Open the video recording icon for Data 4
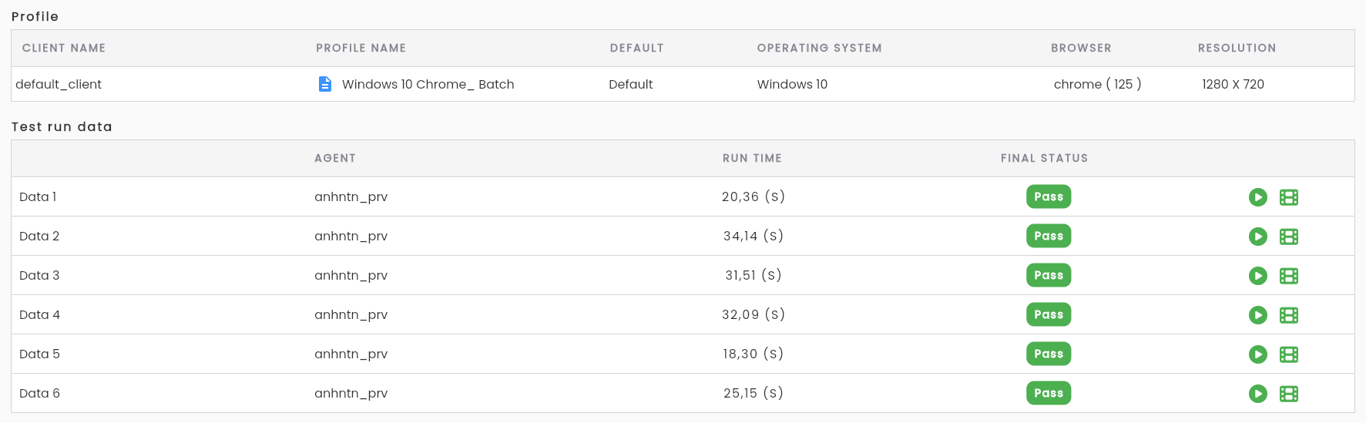Screen dimensions: 1366x423 [x=1289, y=315]
